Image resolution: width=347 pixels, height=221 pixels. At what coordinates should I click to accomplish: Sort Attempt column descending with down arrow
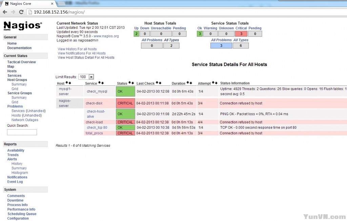click(x=216, y=83)
